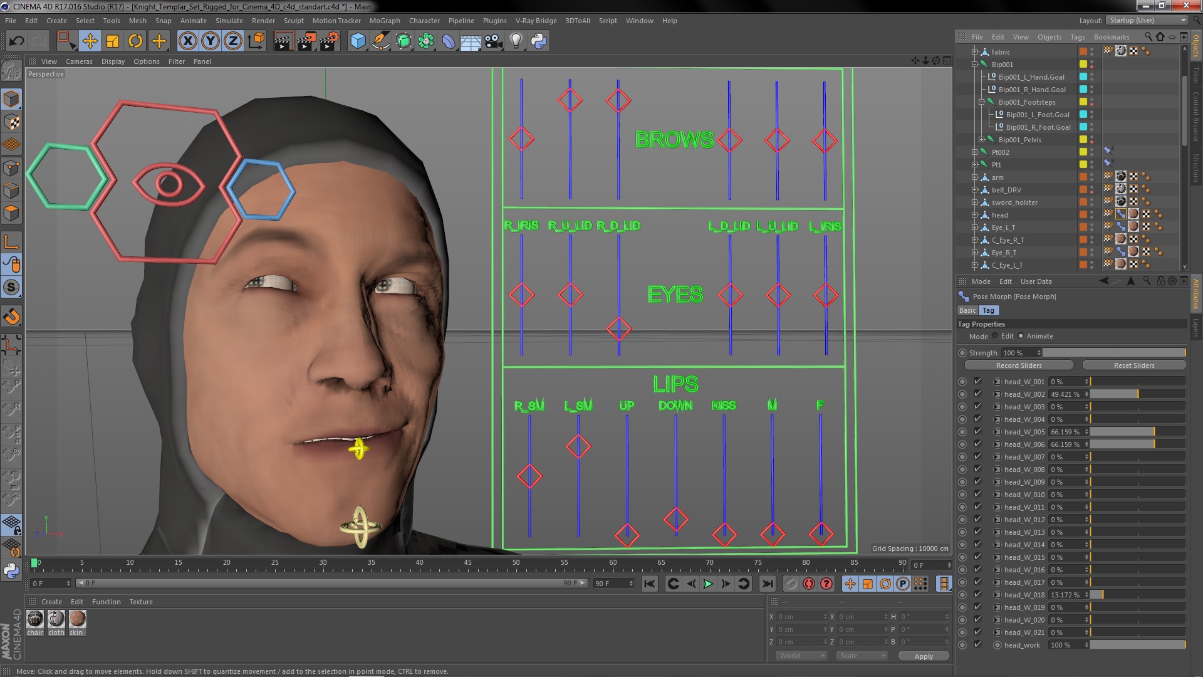Toggle the head_W_018 checkbox
This screenshot has width=1203, height=677.
[977, 595]
